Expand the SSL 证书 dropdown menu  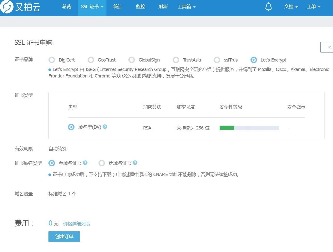(x=92, y=8)
